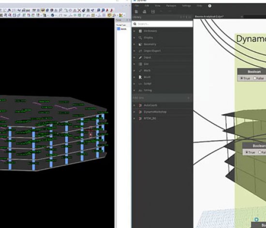
Task: Click the magnifier zoom icon in left lower toolbar
Action: (6, 16)
